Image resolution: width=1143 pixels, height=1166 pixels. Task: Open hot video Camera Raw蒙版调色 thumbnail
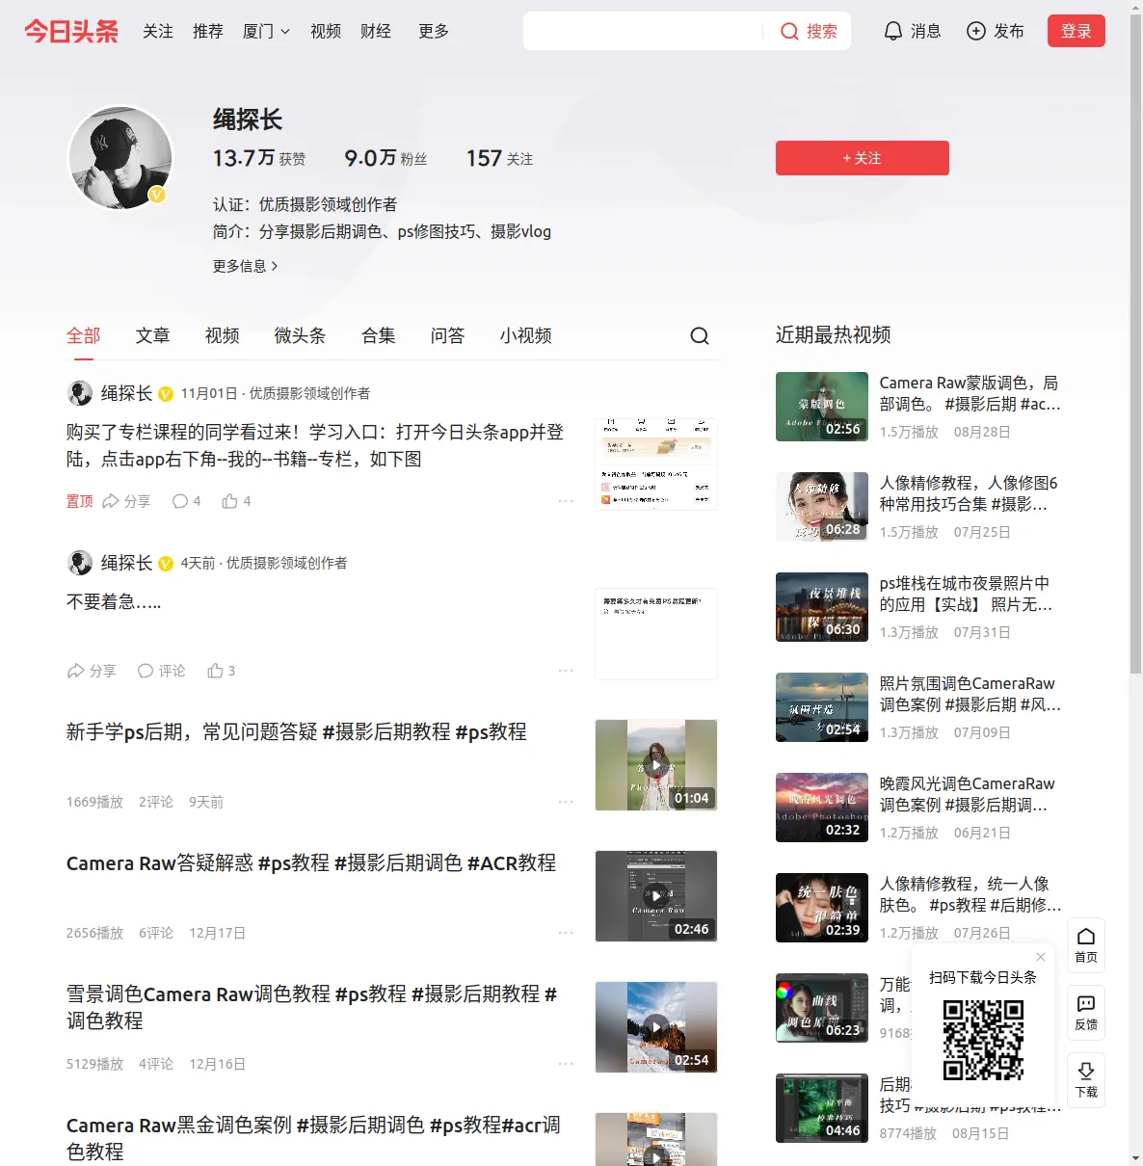click(x=822, y=407)
